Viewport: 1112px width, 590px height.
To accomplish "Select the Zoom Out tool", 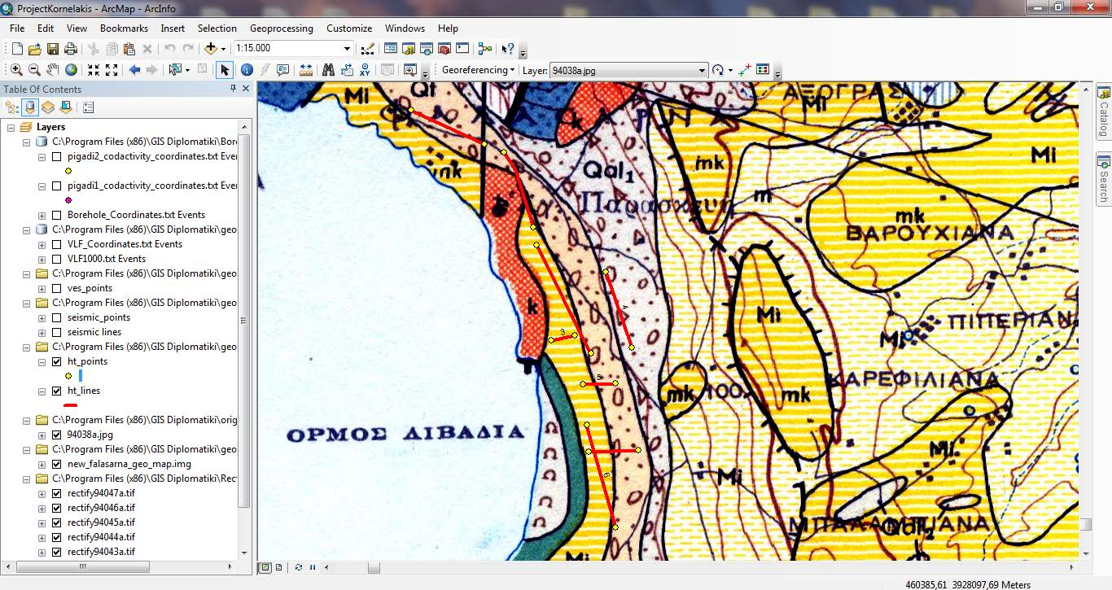I will tap(34, 70).
